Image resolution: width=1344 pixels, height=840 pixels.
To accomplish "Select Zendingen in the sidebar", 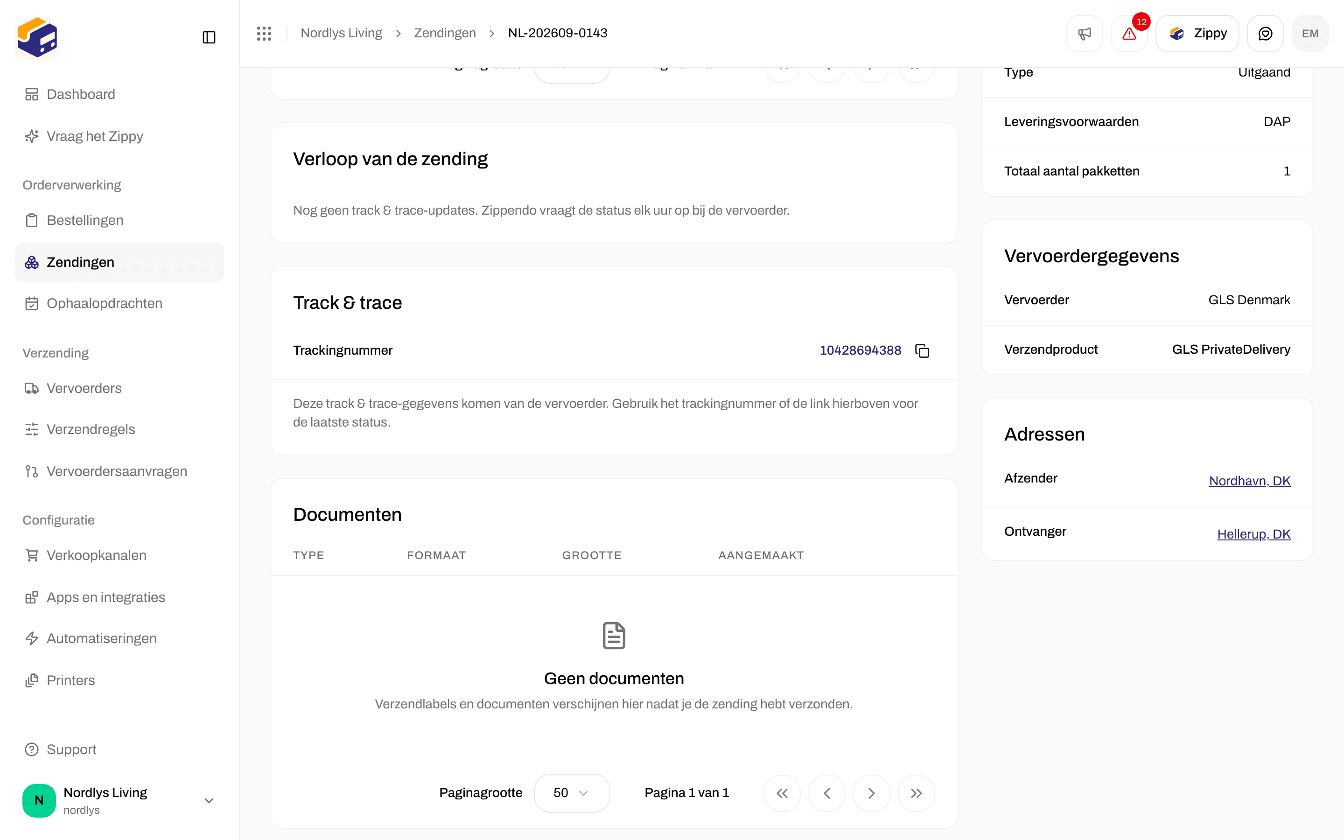I will point(119,262).
